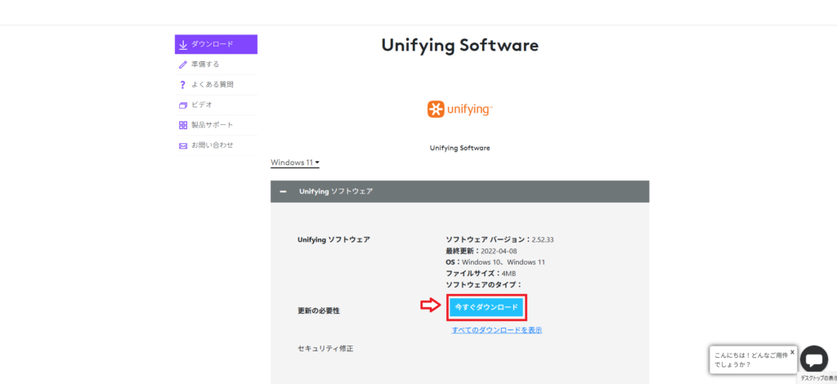Viewport: 837px width, 384px height.
Task: Click the デスクトップの表示 tooltip
Action: click(817, 378)
